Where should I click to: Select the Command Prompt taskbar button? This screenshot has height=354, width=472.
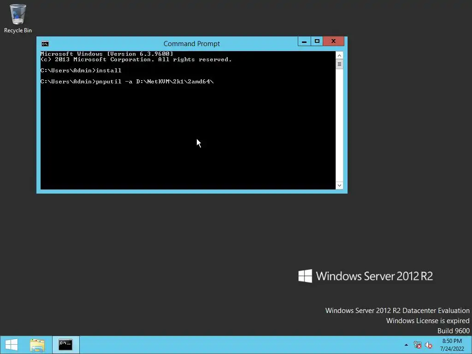65,345
